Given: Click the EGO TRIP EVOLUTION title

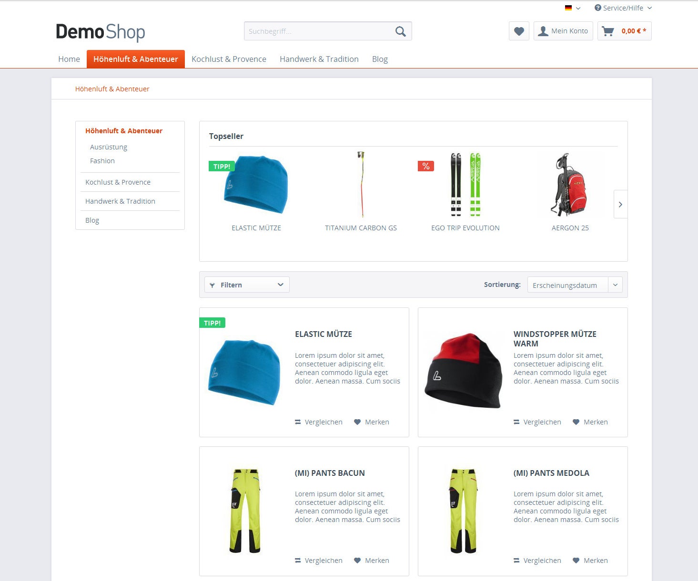Looking at the screenshot, I should (465, 228).
